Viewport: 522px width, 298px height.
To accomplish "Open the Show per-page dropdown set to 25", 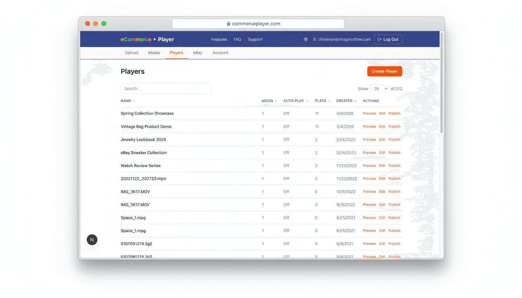I will pos(379,88).
